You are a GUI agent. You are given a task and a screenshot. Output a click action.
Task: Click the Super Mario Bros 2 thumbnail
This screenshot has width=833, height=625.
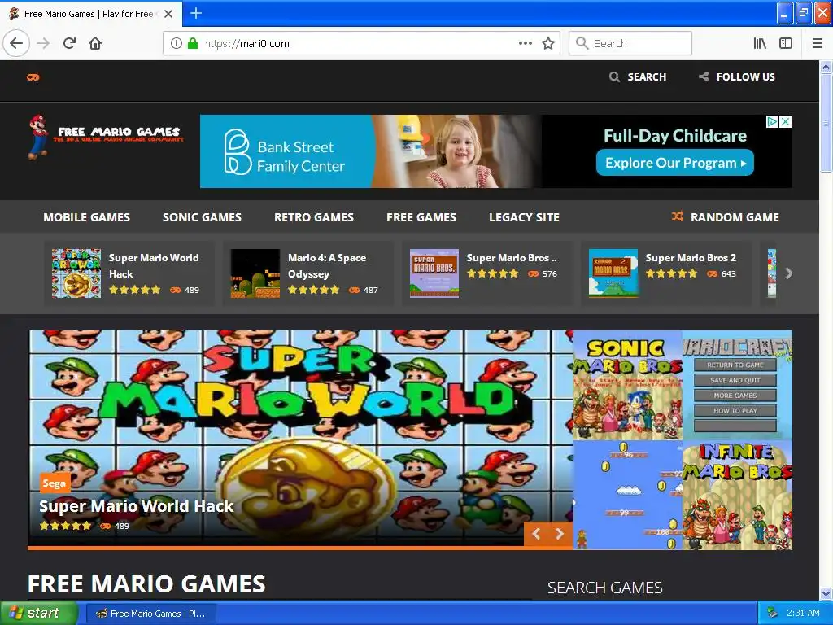613,273
